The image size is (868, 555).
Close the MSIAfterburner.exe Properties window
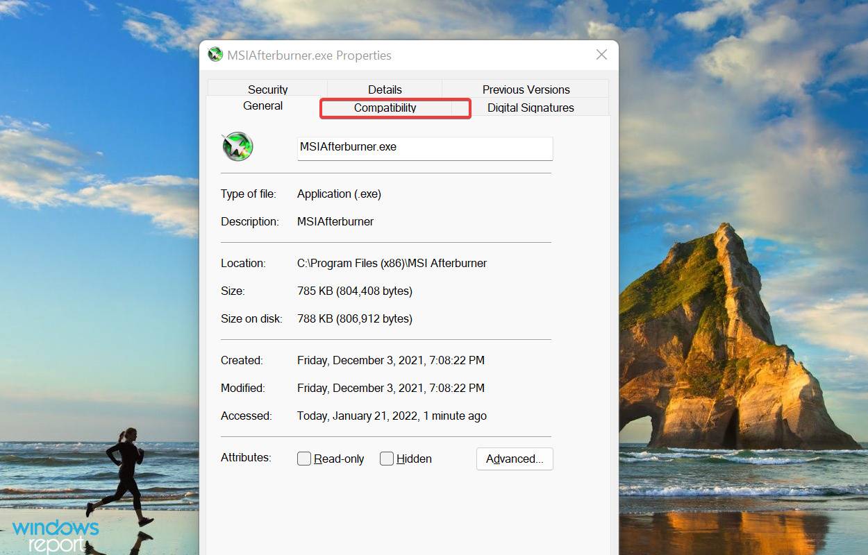[x=601, y=54]
